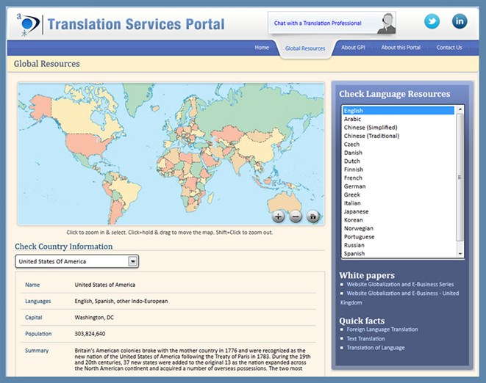The height and width of the screenshot is (383, 486).
Task: Open the Global Resources tab
Action: point(305,48)
